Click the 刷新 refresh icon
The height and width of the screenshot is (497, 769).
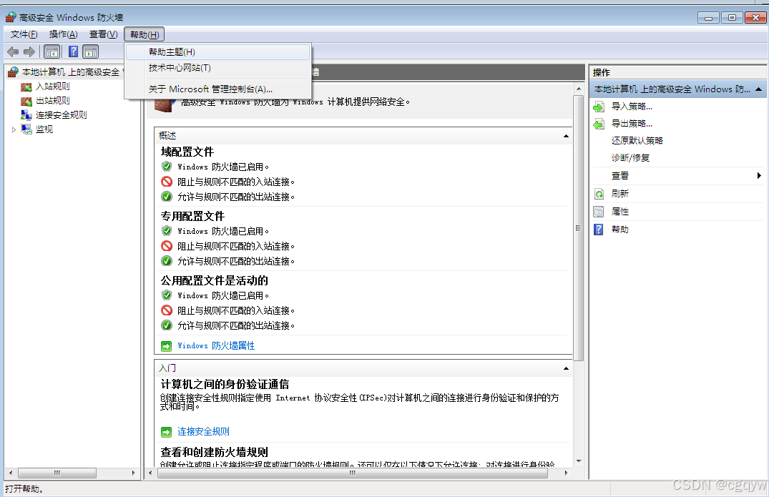pos(599,194)
